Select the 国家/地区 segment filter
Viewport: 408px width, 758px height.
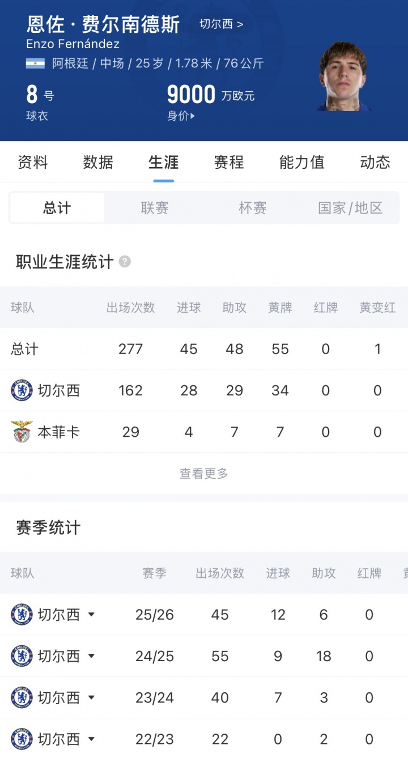[350, 208]
